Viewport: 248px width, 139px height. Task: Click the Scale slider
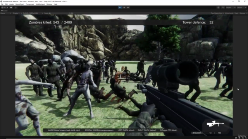point(59,13)
